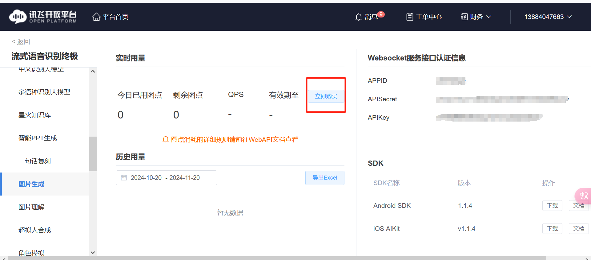Select the 图片生成 sidebar item
Screen dimensions: 591x260
pos(44,184)
